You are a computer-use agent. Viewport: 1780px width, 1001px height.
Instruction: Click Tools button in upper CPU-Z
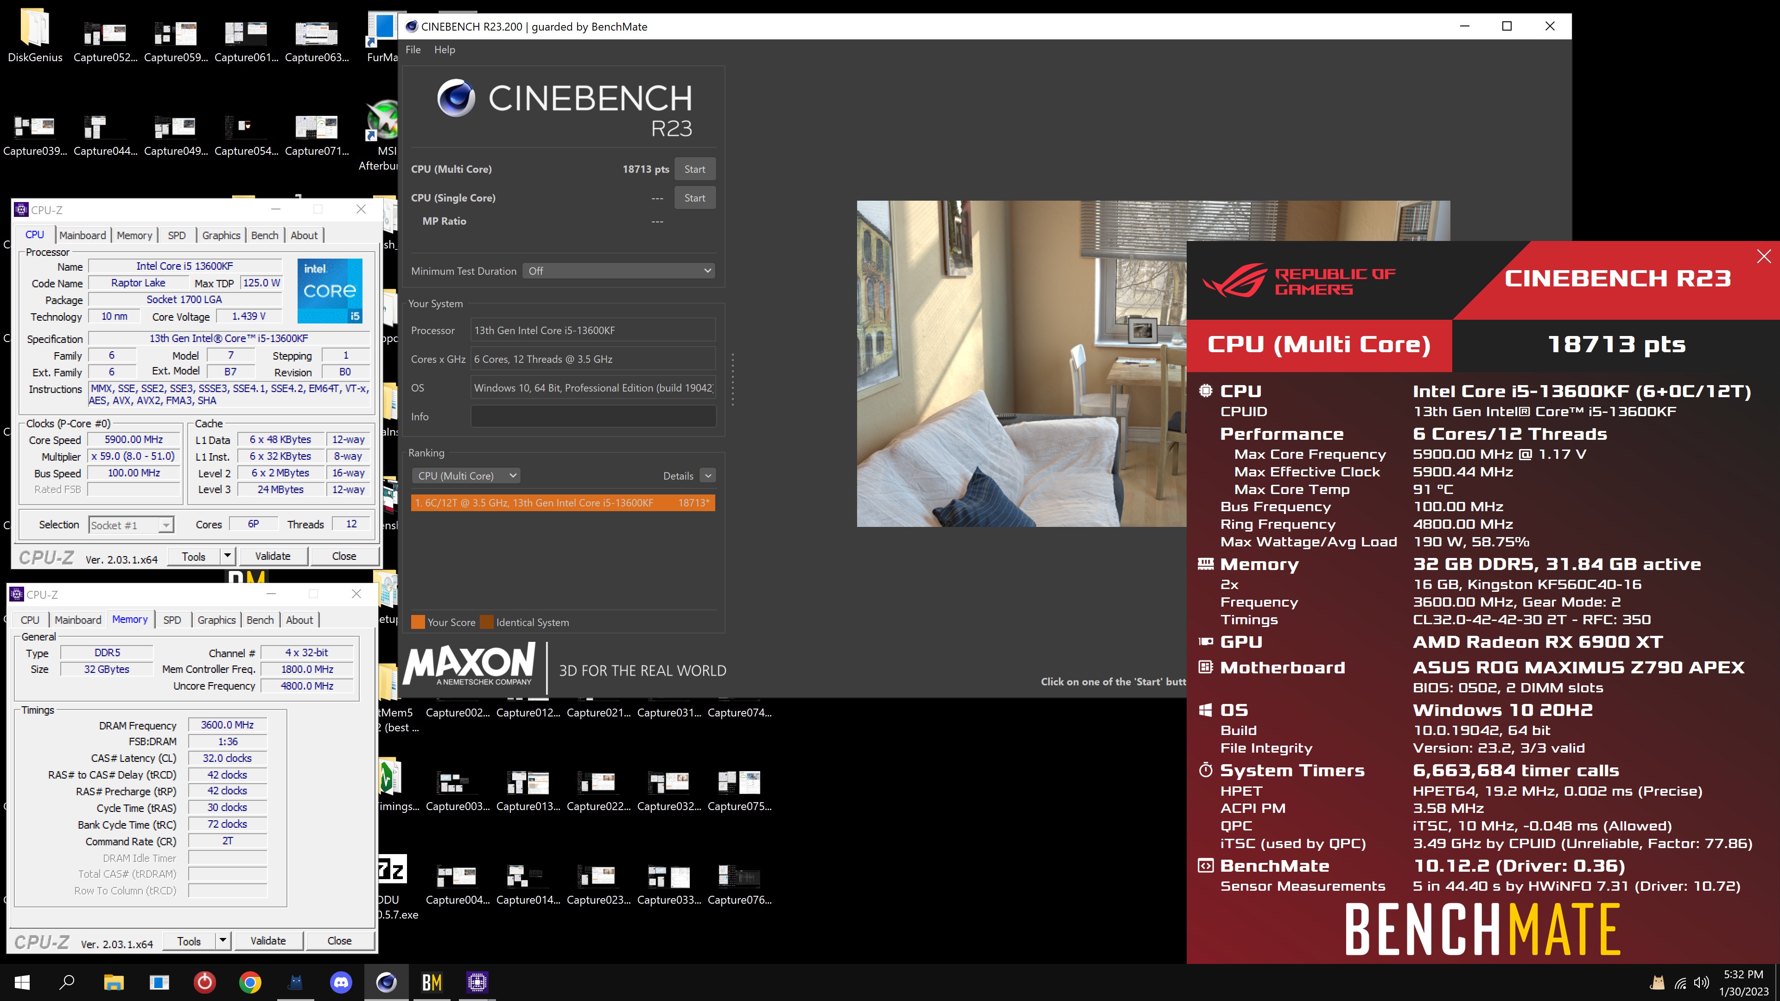click(x=193, y=556)
